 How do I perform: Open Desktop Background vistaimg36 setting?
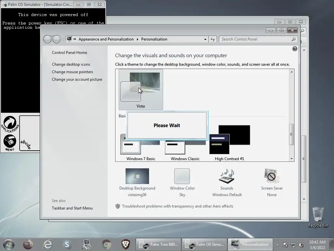(137, 182)
